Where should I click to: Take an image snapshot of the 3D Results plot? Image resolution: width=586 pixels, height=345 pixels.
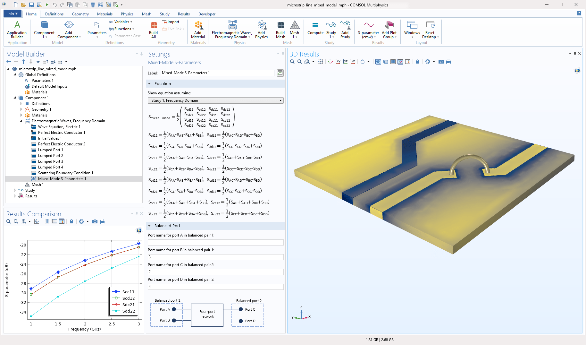pos(441,62)
